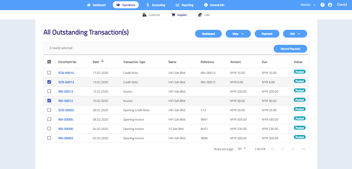Jump to last page icon
The height and width of the screenshot is (169, 352).
click(x=303, y=149)
